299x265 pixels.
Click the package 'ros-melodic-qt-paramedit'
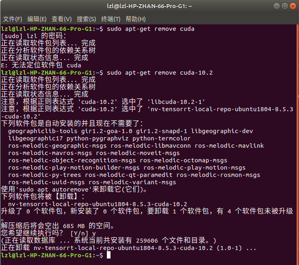pyautogui.click(x=129, y=175)
